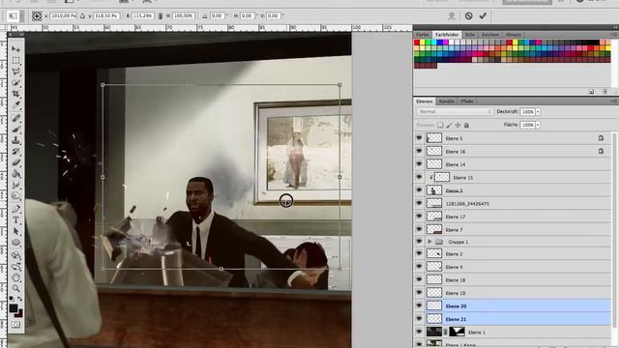Select the Brush tool
This screenshot has height=348, width=619.
15,129
